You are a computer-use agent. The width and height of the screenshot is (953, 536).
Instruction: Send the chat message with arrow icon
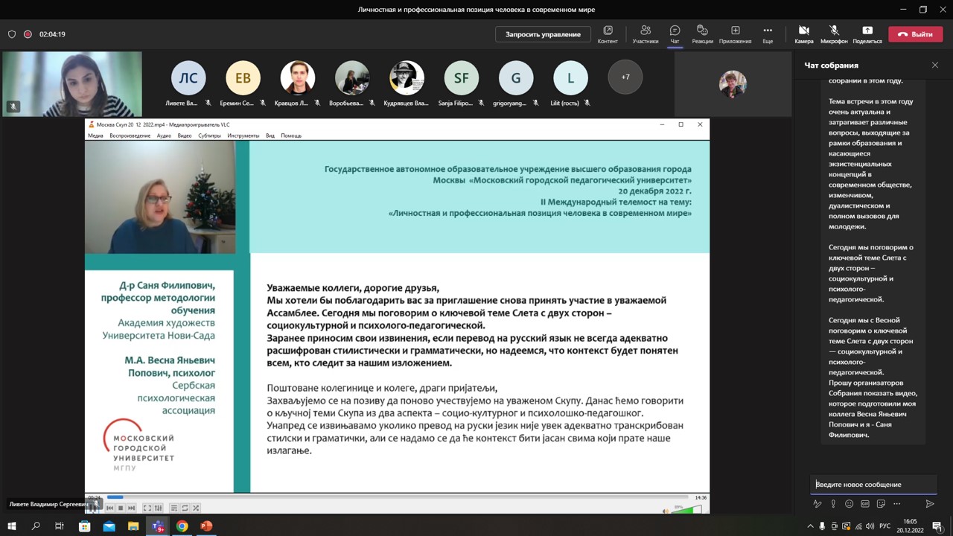pos(929,504)
